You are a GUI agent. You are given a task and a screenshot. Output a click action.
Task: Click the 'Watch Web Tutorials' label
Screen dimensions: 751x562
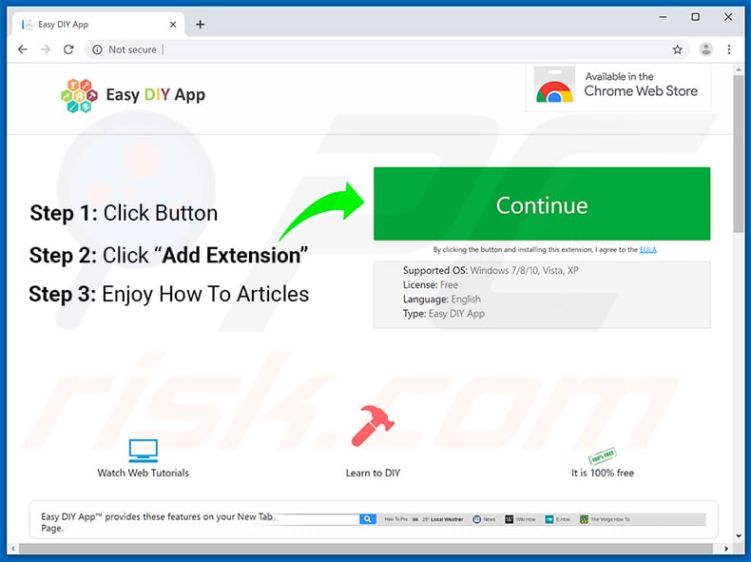coord(144,473)
